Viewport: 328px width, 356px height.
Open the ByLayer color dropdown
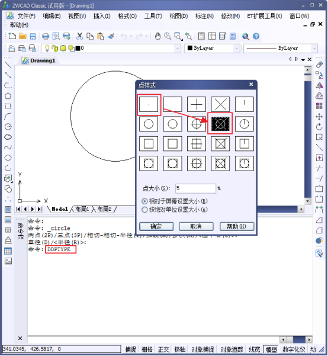236,49
